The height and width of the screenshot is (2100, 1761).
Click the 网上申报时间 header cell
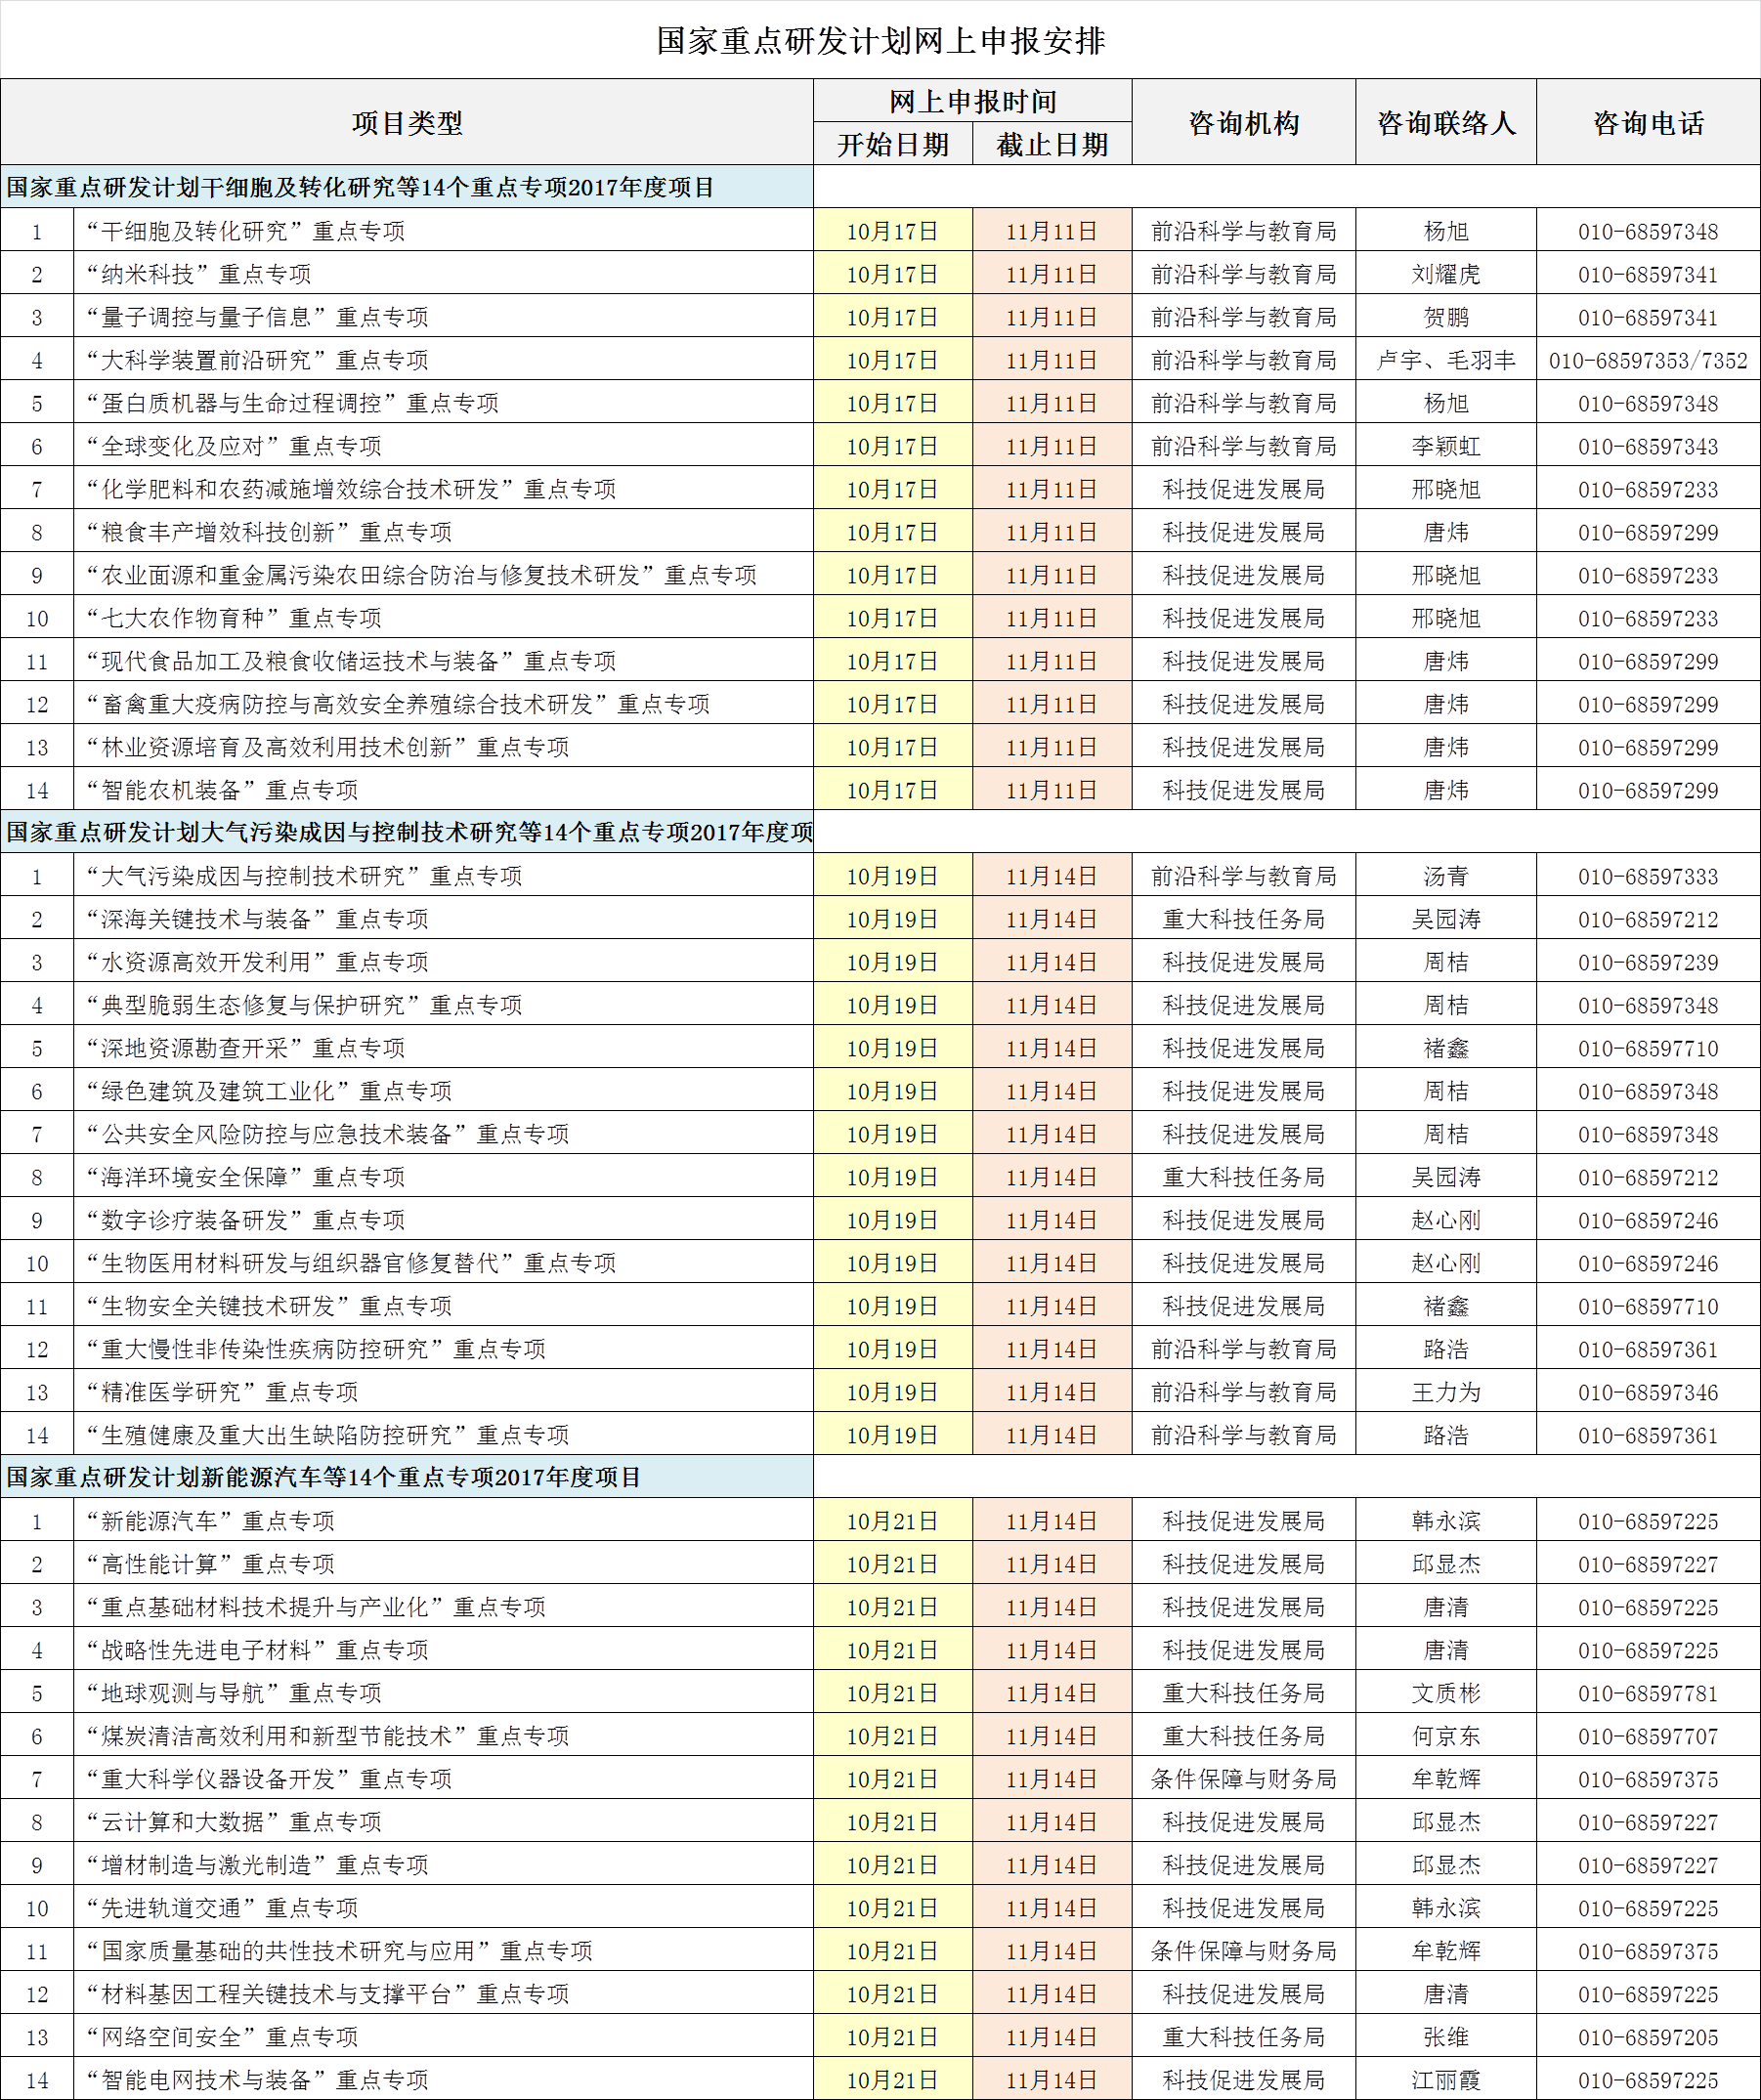pyautogui.click(x=972, y=101)
